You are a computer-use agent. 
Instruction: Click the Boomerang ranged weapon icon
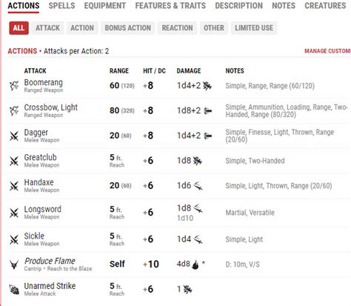(x=14, y=86)
